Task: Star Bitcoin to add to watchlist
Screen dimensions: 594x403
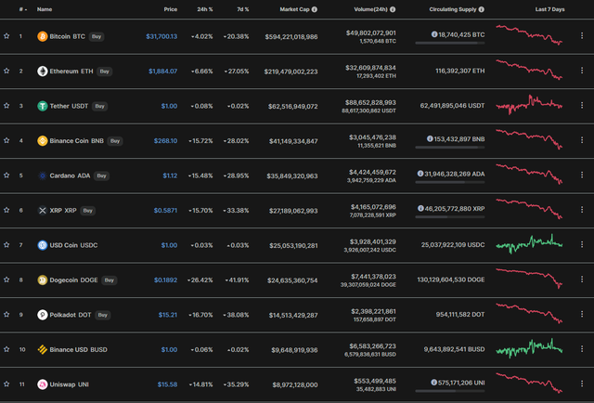Action: 6,36
